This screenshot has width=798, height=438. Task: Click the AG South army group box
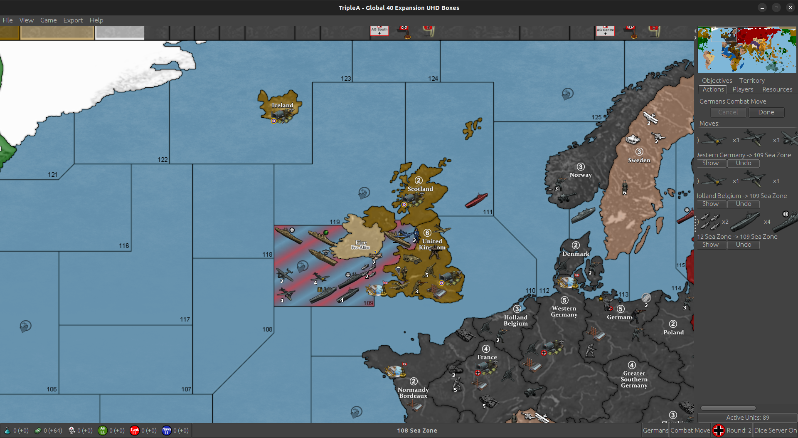click(379, 31)
